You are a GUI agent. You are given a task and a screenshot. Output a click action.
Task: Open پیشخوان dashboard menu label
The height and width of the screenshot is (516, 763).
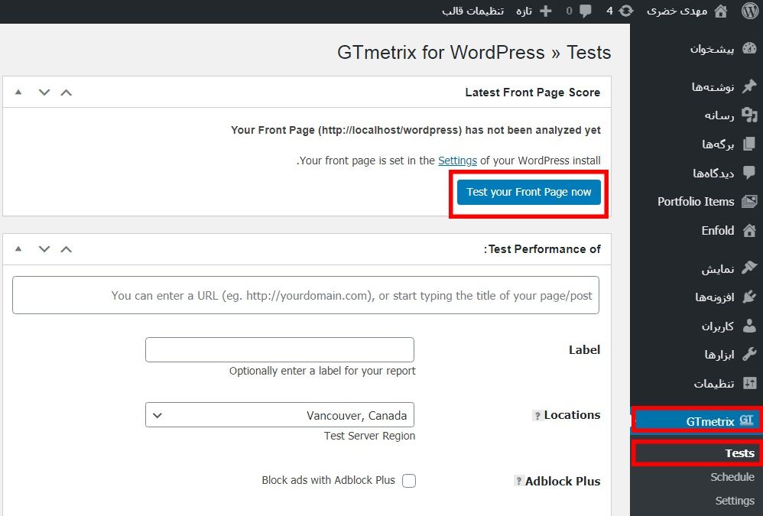point(713,49)
